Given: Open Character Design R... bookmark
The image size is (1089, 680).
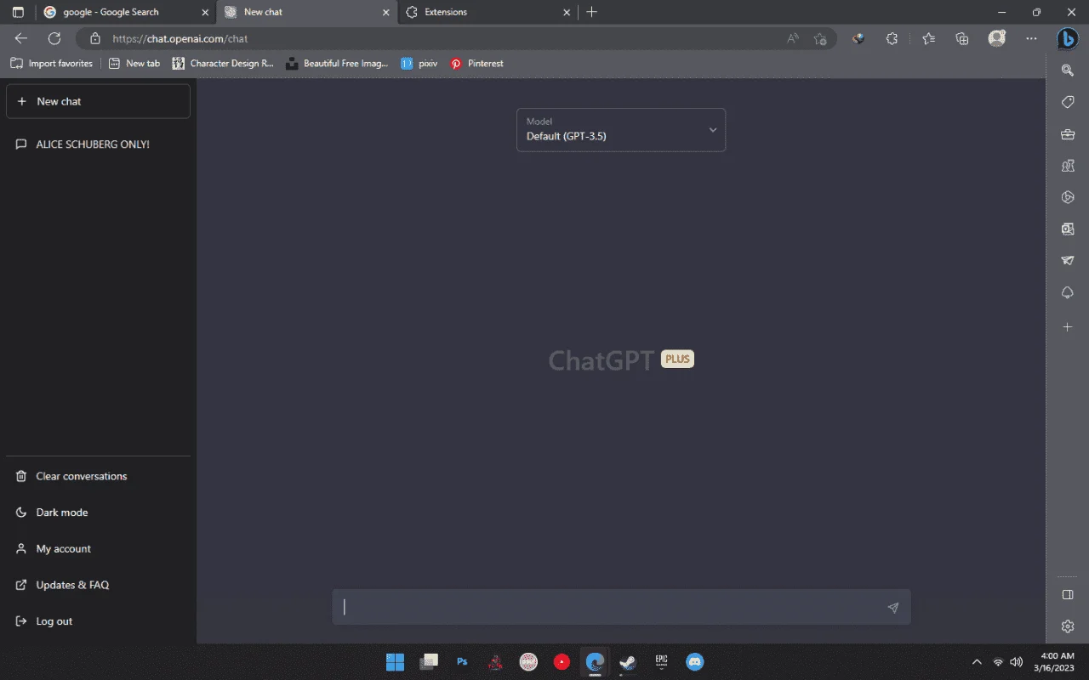Looking at the screenshot, I should [223, 64].
